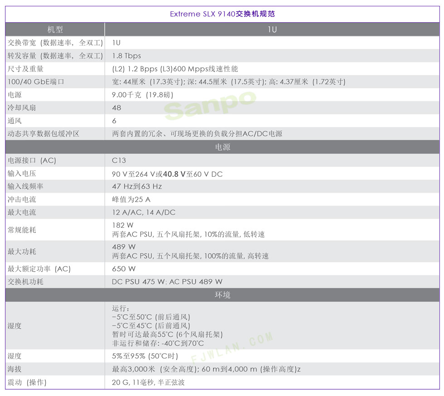Select the '峰值为25 A' value
The image size is (444, 396).
[x=131, y=199]
